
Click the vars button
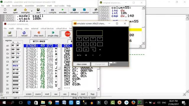point(65,94)
